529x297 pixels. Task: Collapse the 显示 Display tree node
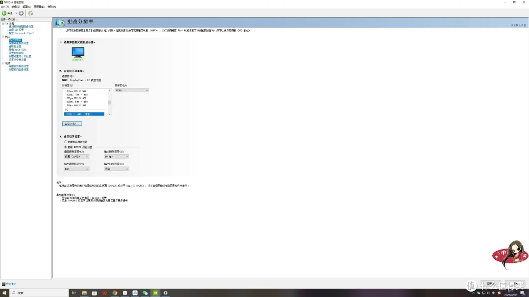tap(3, 37)
